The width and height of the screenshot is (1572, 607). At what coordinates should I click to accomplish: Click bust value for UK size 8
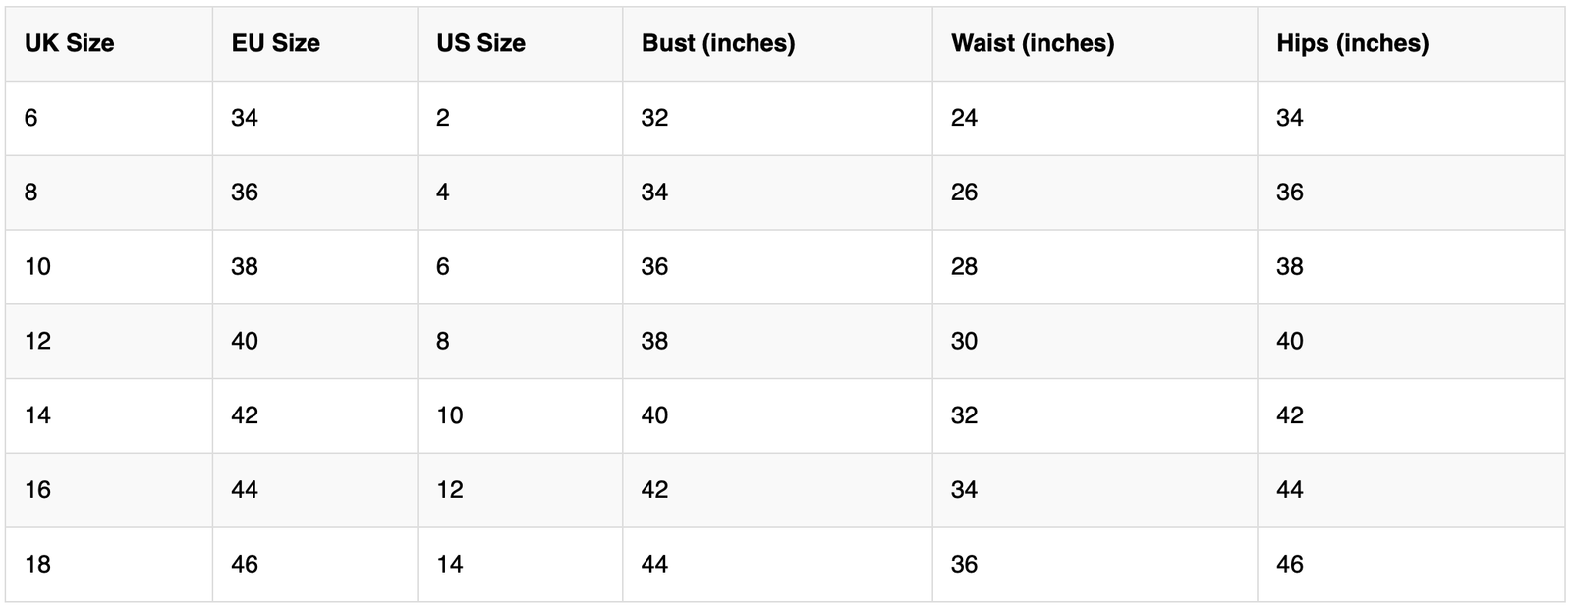click(x=654, y=192)
